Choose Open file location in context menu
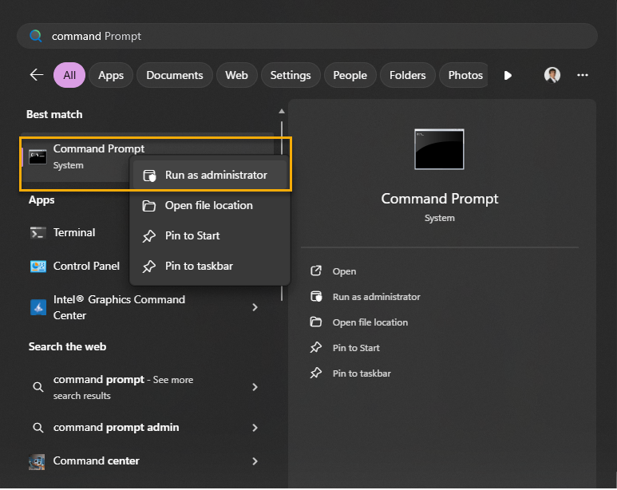Image resolution: width=617 pixels, height=490 pixels. [210, 206]
